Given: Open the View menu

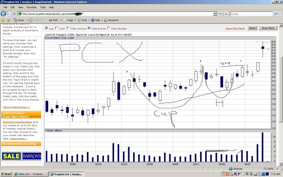Looking at the screenshot, I should [20, 7].
